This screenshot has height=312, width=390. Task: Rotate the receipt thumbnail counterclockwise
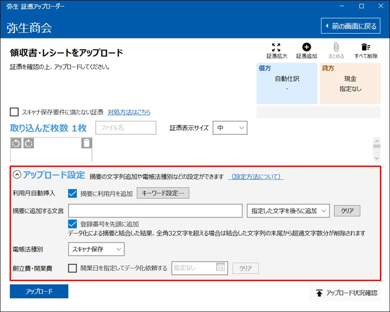(x=16, y=143)
